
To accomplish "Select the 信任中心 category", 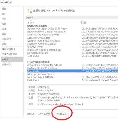I will tap(6, 64).
